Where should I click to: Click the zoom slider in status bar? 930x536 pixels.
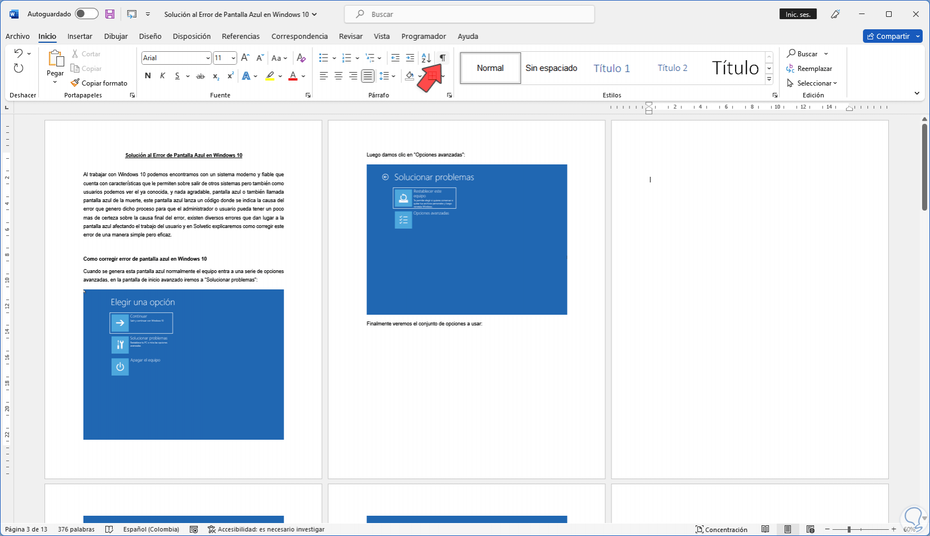pyautogui.click(x=849, y=529)
